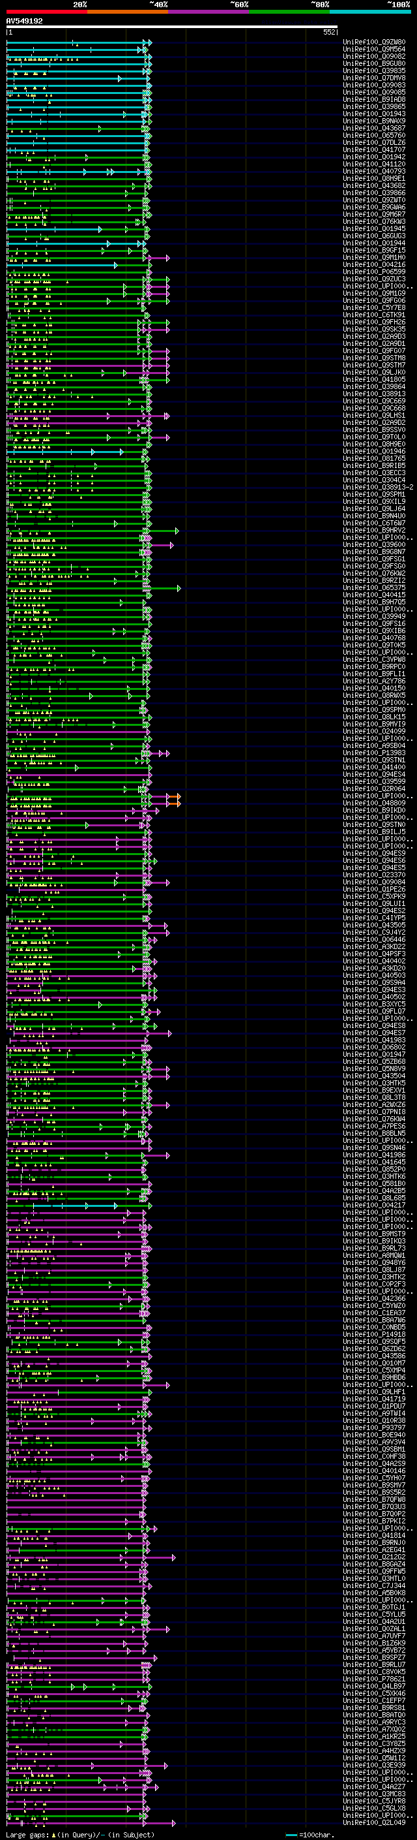Select the UniRef100_Q43505 label
The height and width of the screenshot is (1840, 417).
374,925
